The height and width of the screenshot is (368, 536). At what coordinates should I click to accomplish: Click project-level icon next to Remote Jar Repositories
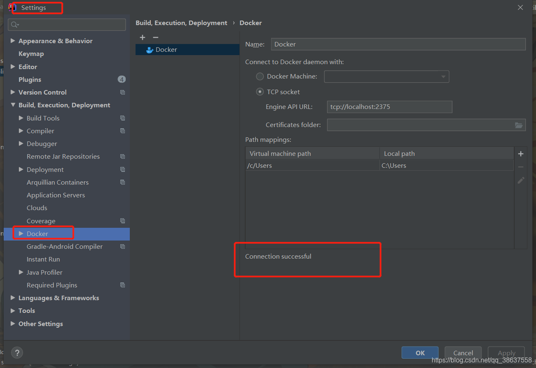tap(122, 157)
